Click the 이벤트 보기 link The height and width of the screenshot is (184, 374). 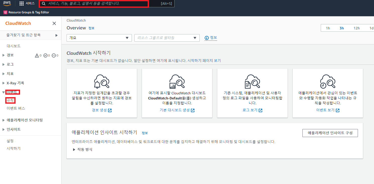[x=325, y=110]
